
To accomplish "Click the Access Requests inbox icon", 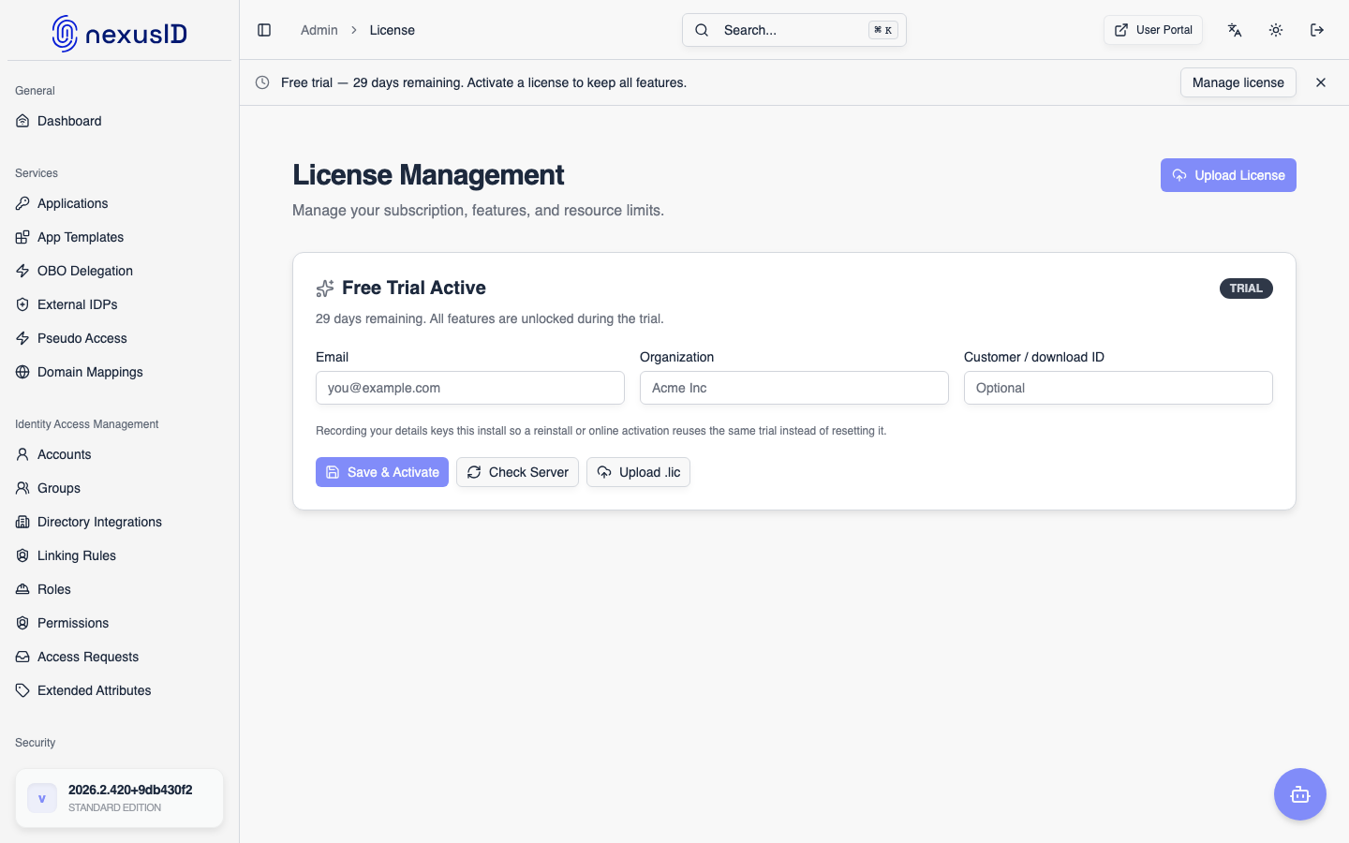I will (22, 657).
